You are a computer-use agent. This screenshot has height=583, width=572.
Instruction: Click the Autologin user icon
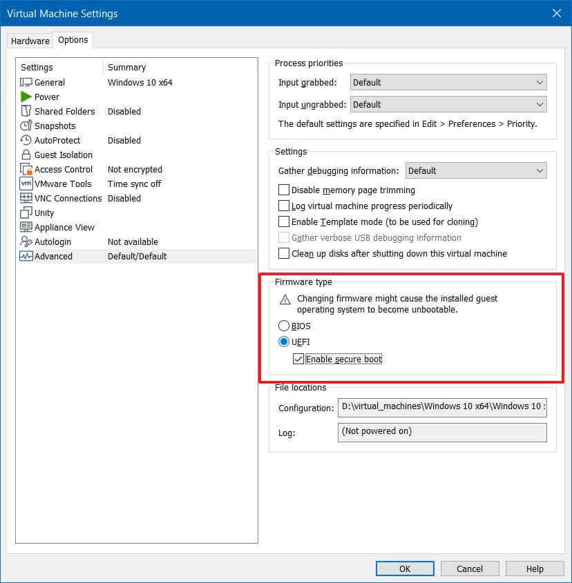[26, 241]
